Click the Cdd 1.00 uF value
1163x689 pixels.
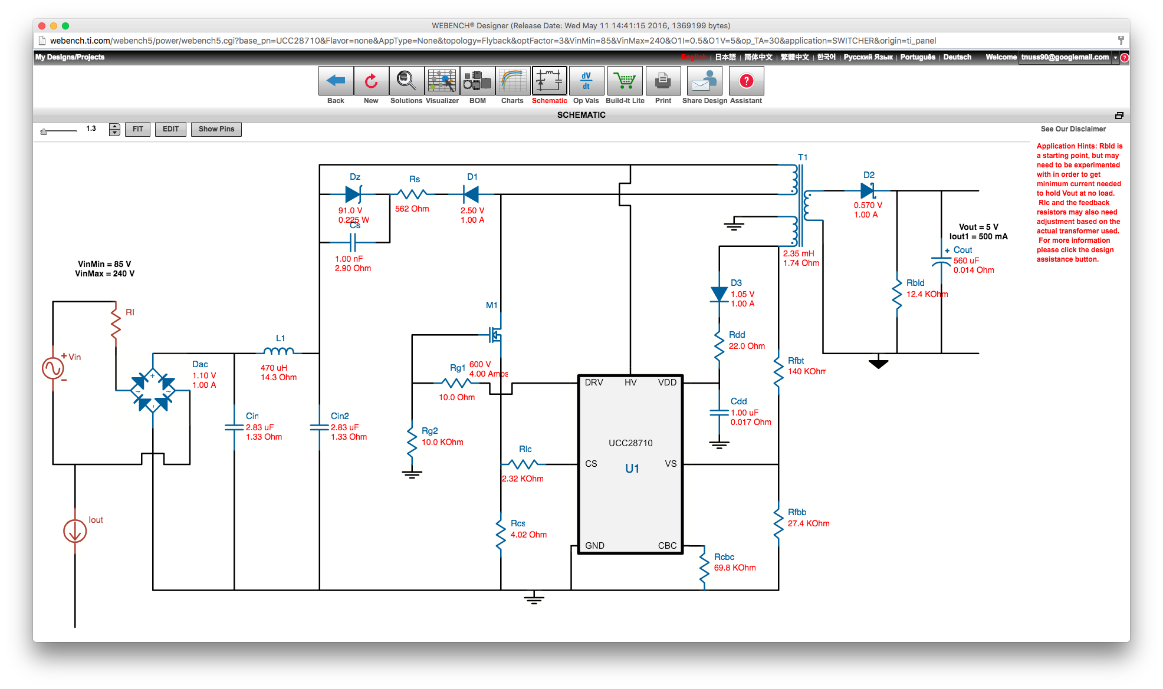(744, 413)
